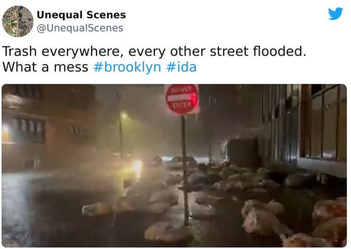The width and height of the screenshot is (351, 249).
Task: Click the sign pole in the video
Action: pyautogui.click(x=185, y=170)
